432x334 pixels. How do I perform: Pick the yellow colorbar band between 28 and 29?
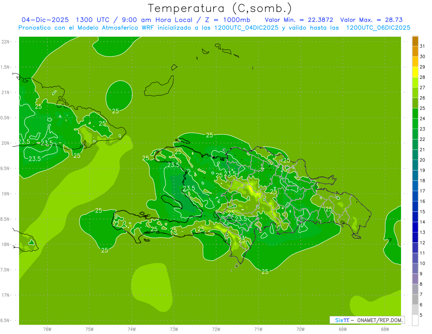click(415, 72)
